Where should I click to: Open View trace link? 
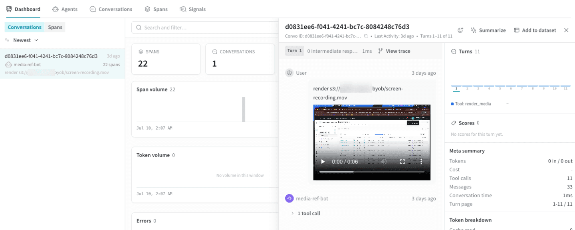tap(394, 51)
